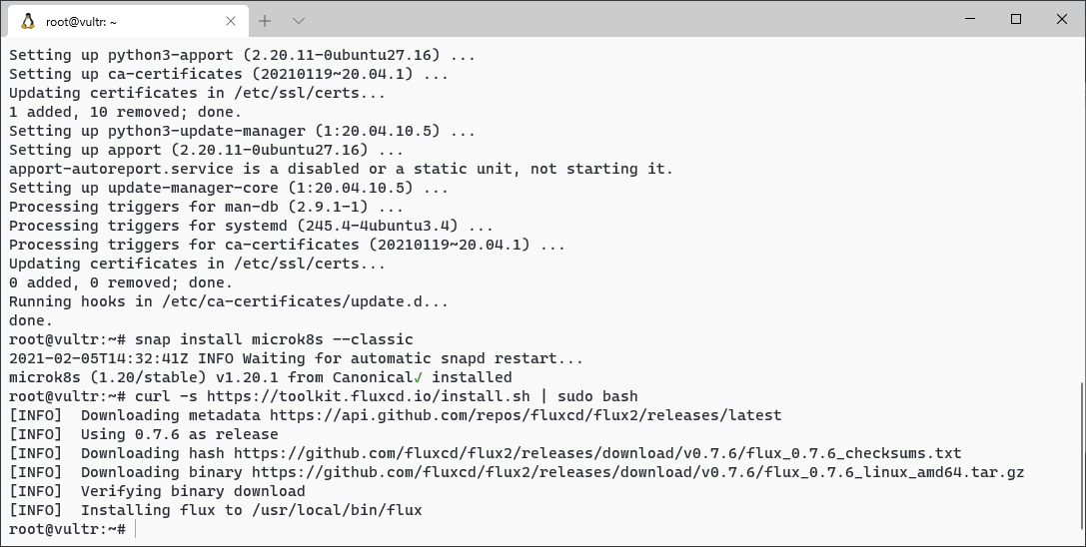Viewport: 1086px width, 547px height.
Task: Click the vertical scrollbar thumb
Action: click(1081, 455)
